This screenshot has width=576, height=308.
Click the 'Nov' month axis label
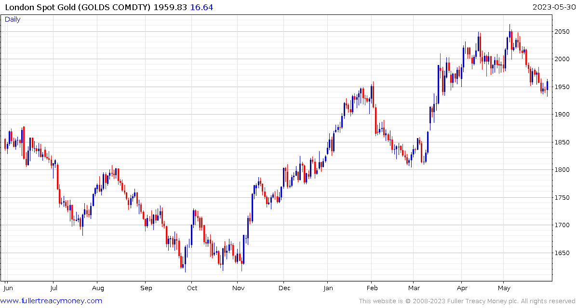[x=238, y=288]
